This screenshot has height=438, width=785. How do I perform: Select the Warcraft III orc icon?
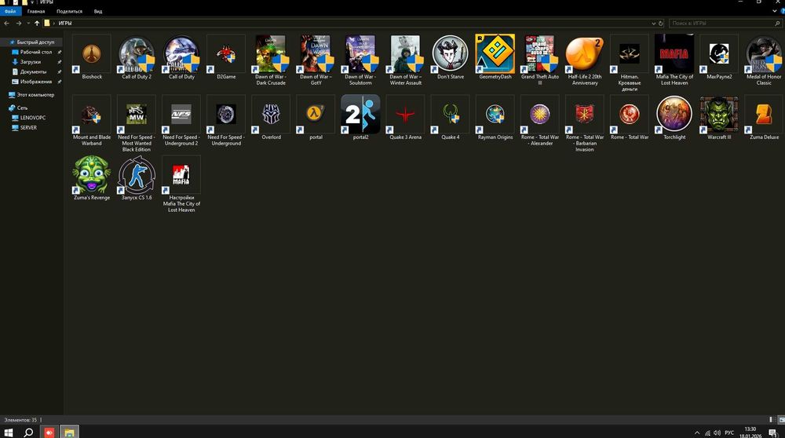pyautogui.click(x=719, y=114)
